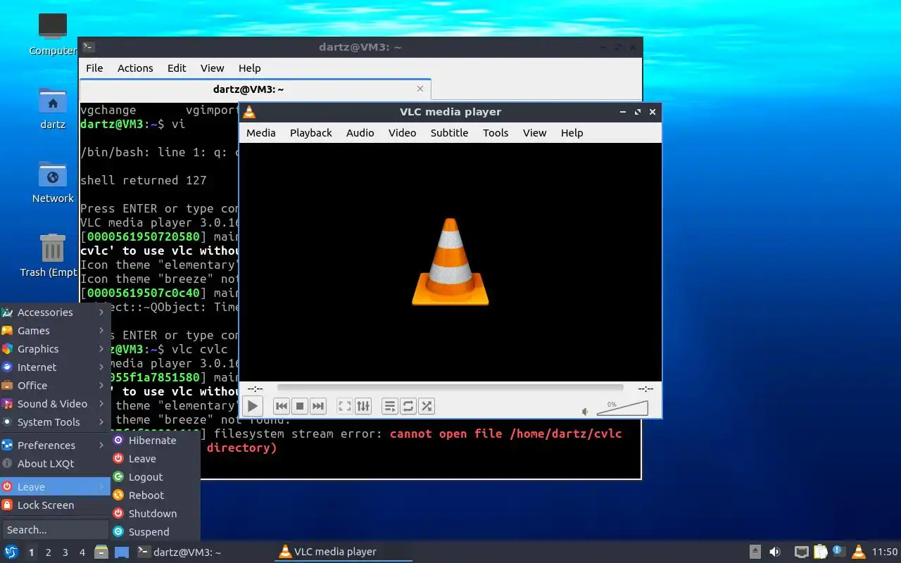901x563 pixels.
Task: Expand the System Tools submenu
Action: coord(55,422)
